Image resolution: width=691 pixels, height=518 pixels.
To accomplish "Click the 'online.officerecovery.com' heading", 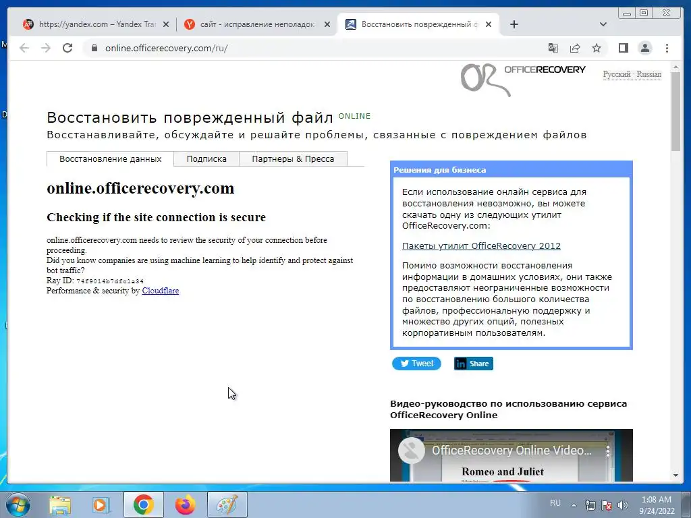I will click(140, 188).
